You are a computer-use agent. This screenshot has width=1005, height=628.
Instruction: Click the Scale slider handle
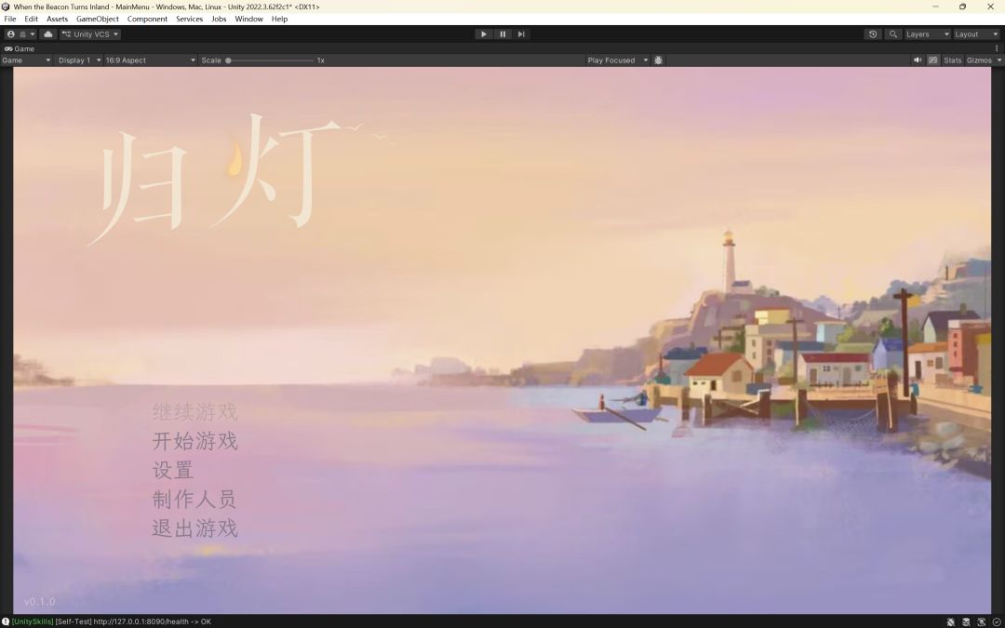(x=228, y=60)
